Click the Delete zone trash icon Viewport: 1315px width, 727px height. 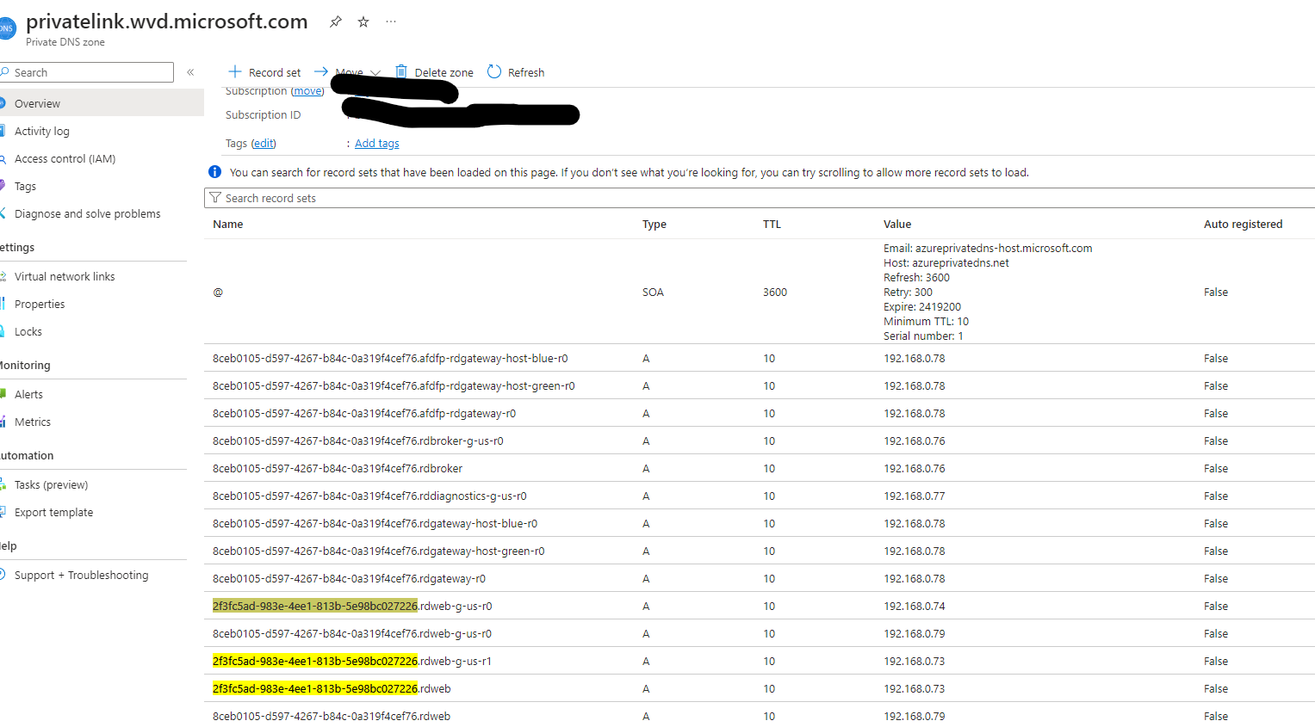(401, 71)
